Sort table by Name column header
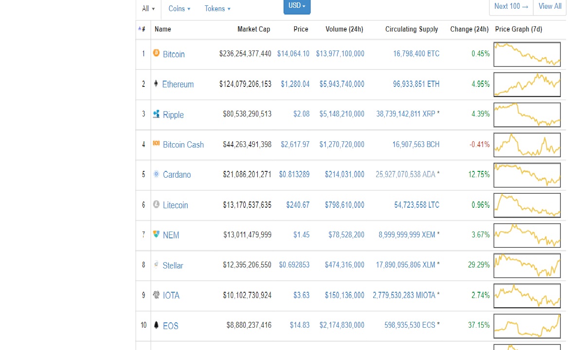The image size is (574, 350). [162, 29]
